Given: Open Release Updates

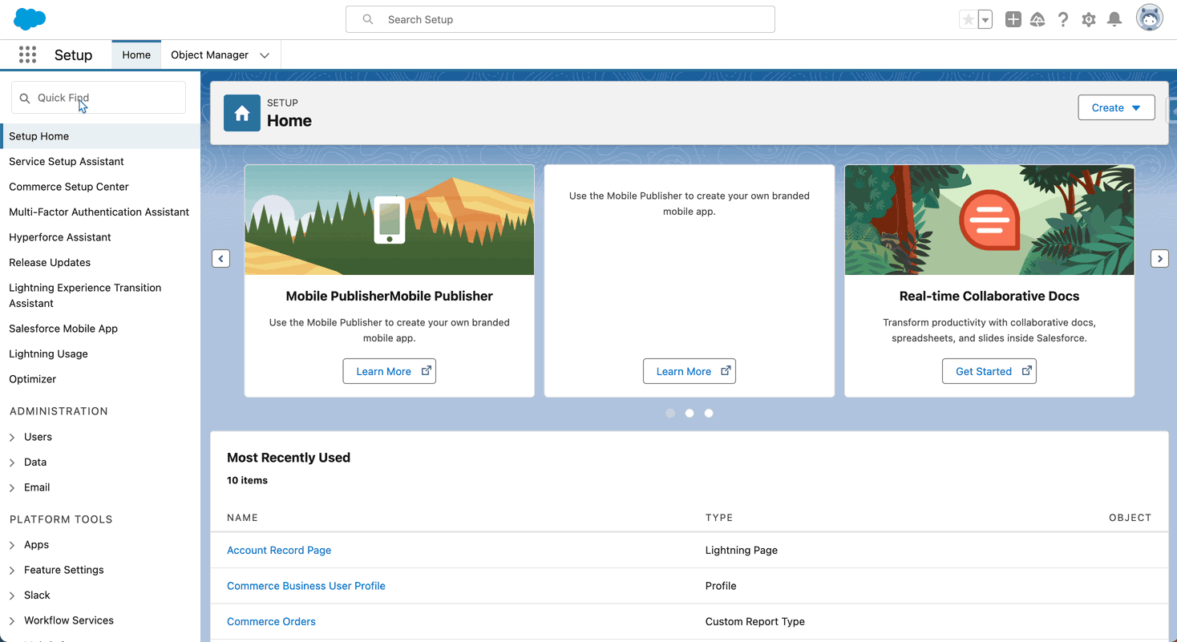Looking at the screenshot, I should (x=50, y=262).
